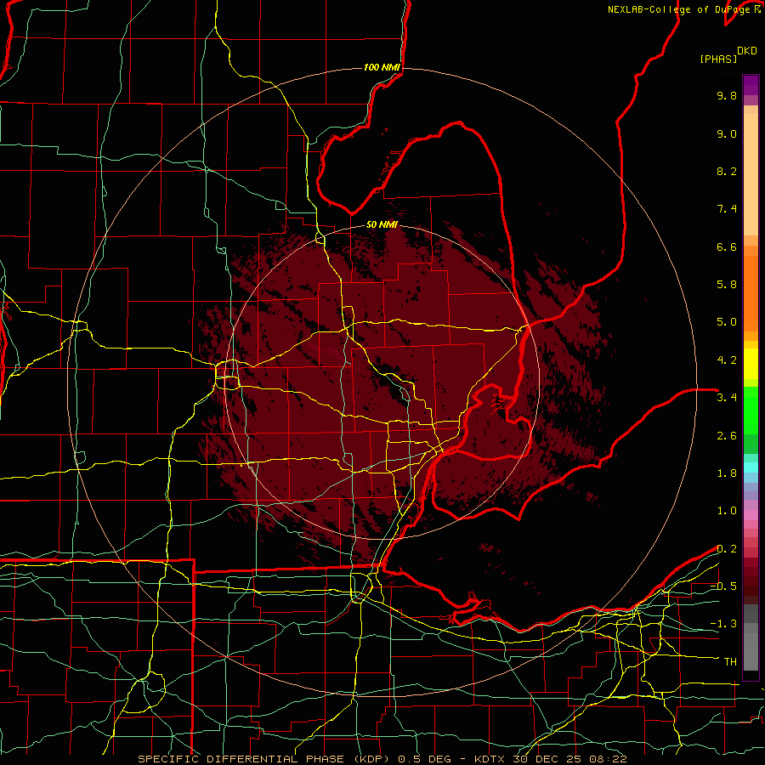Click the TH threshold legend label

coord(730,662)
